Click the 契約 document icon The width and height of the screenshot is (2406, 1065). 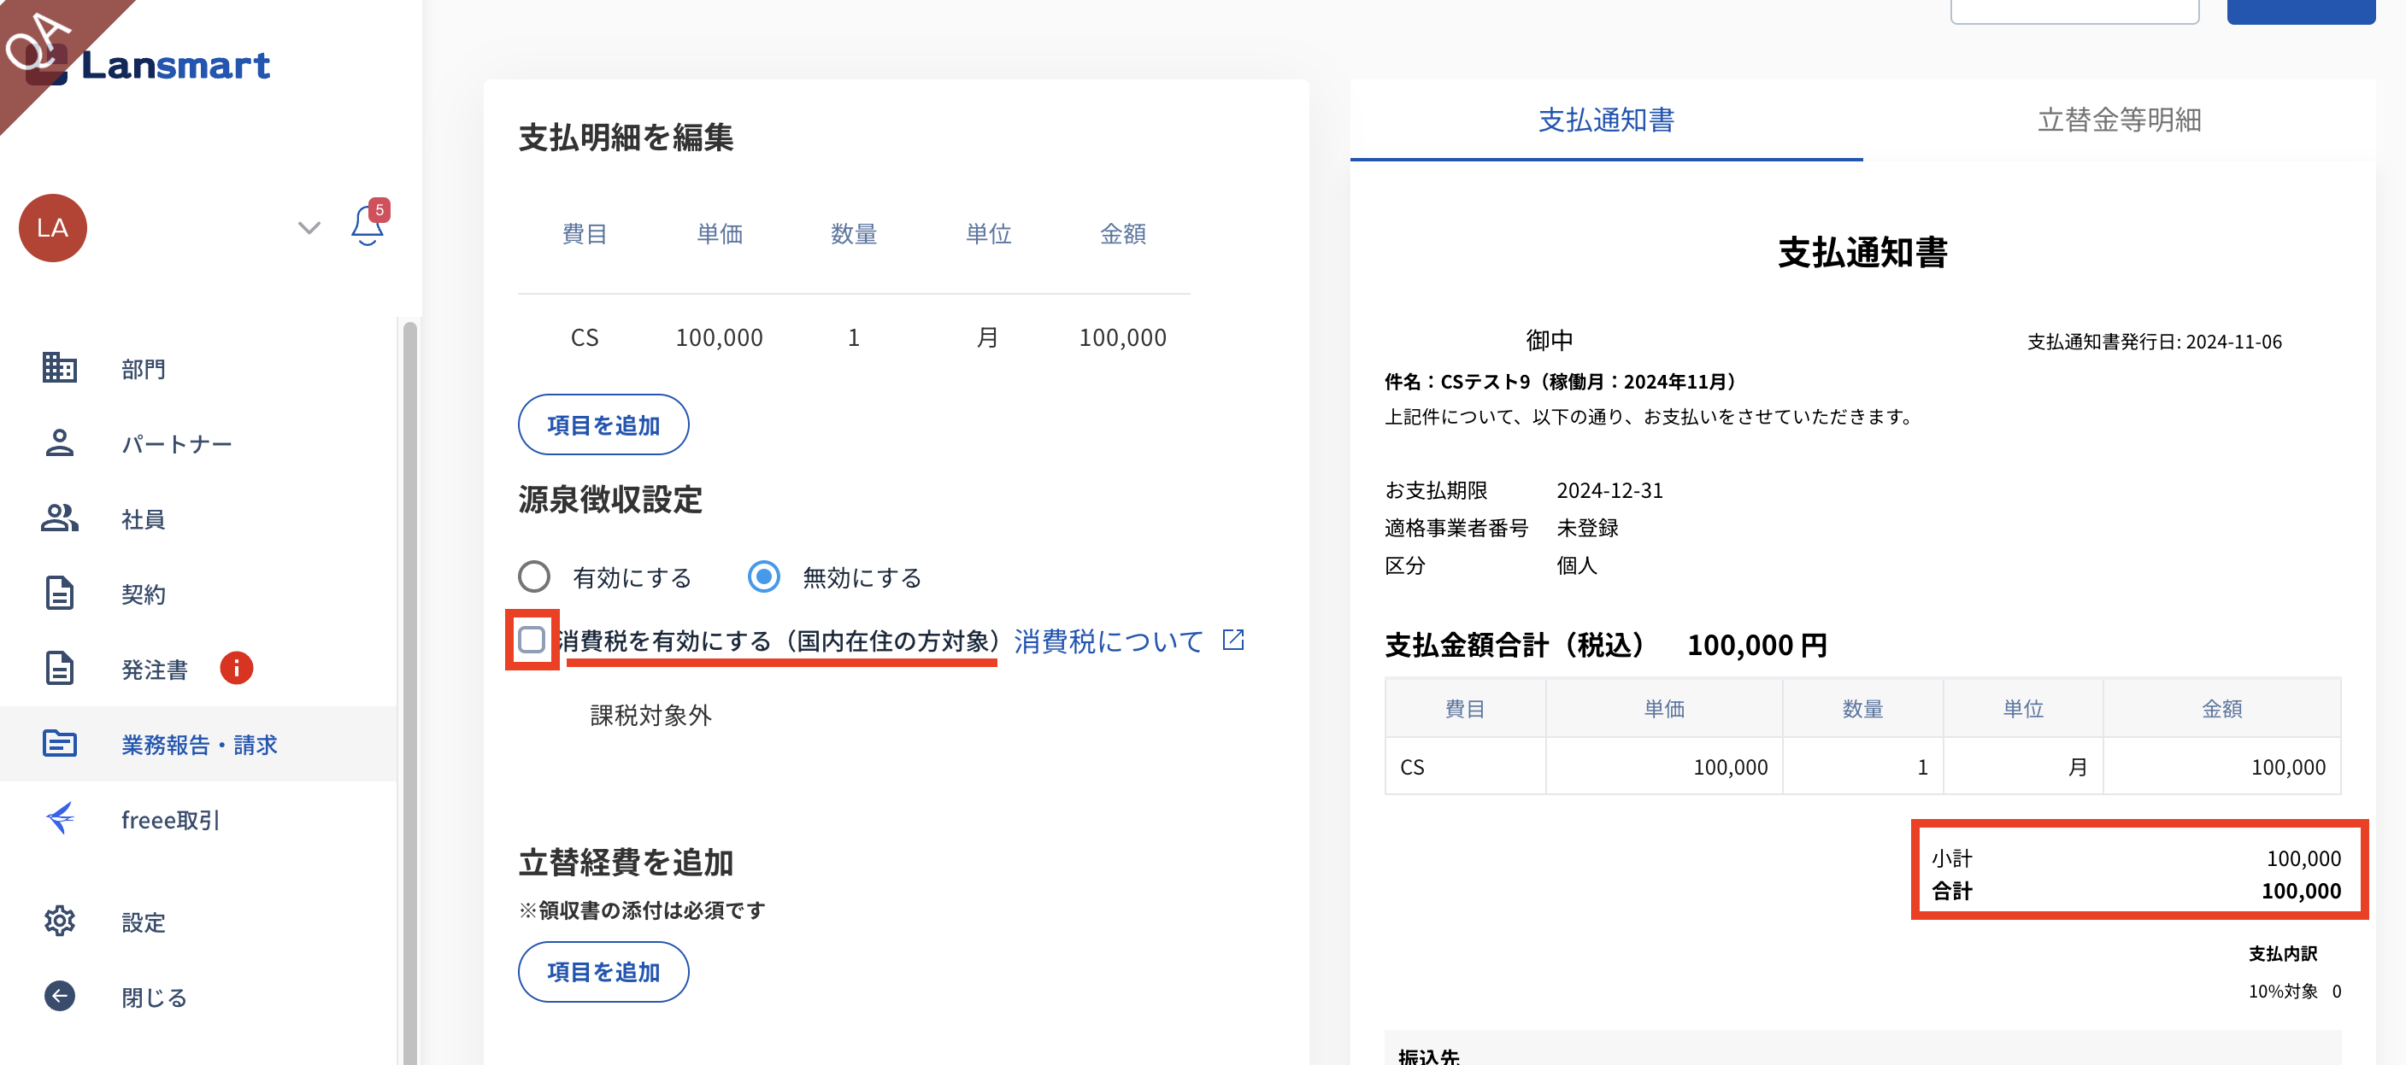point(59,594)
